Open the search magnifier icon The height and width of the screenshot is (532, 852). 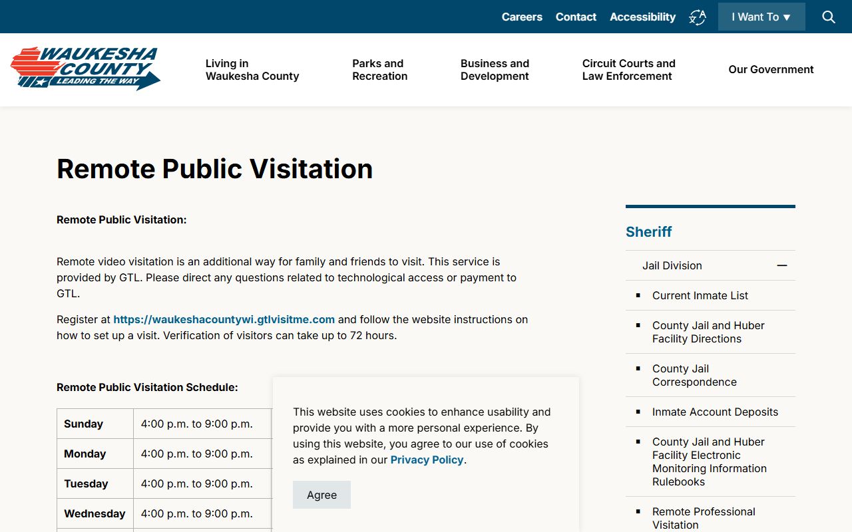pyautogui.click(x=829, y=17)
